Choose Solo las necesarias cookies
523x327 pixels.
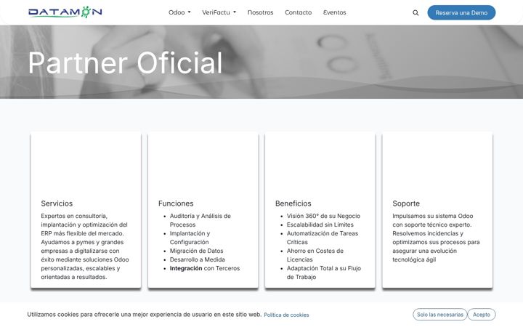point(439,315)
